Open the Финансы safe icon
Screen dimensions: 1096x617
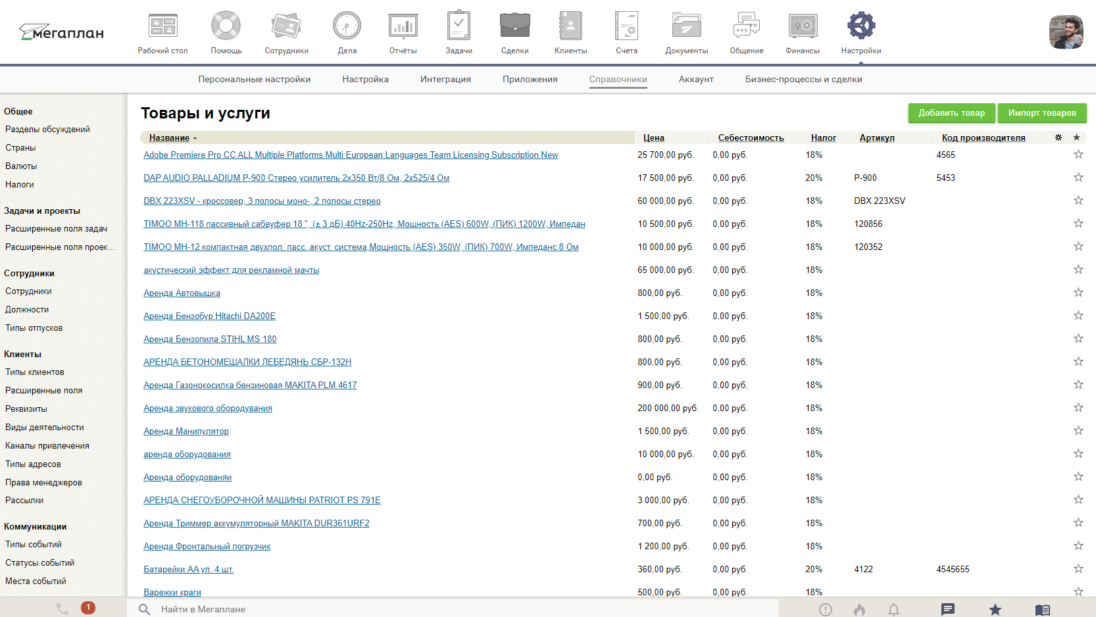tap(803, 26)
